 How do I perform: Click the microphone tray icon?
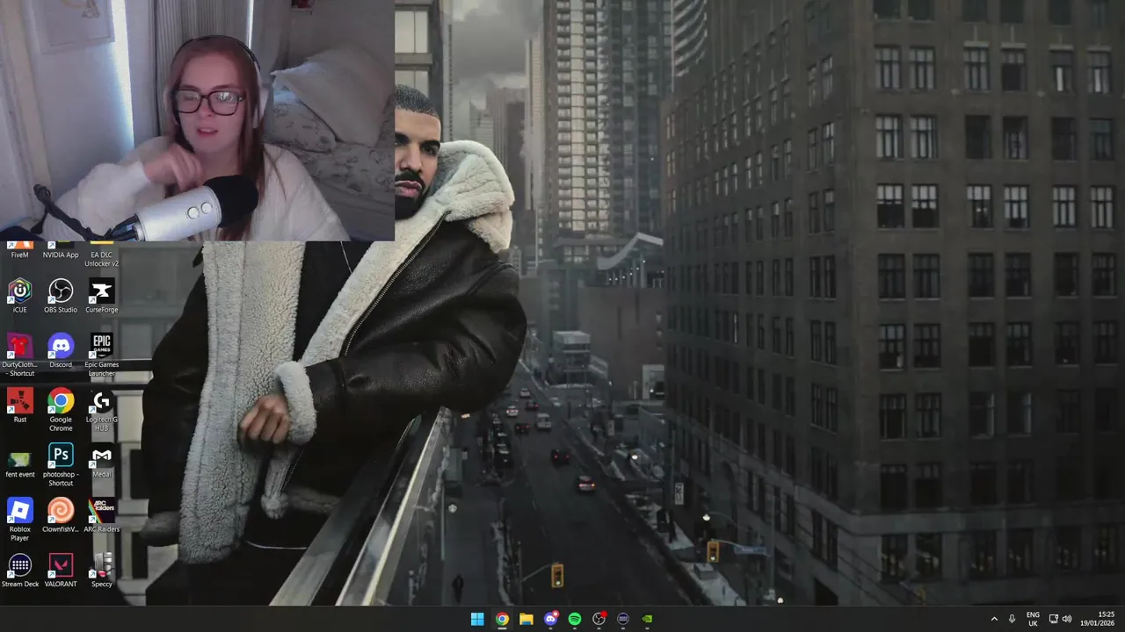coord(1012,619)
